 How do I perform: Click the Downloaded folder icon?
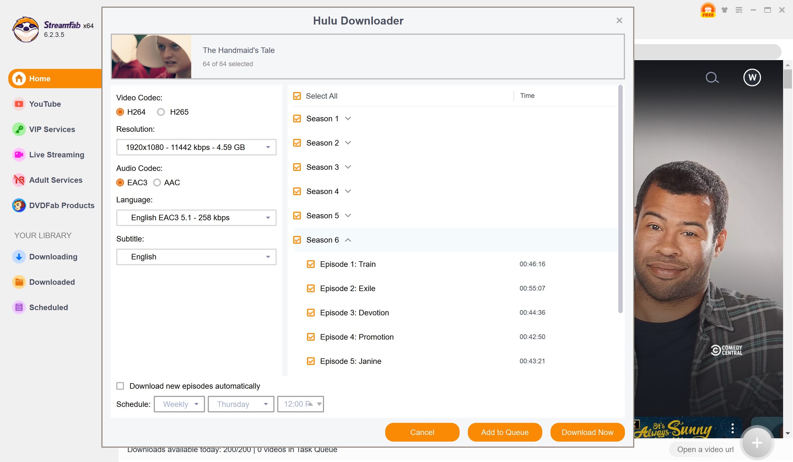[19, 282]
